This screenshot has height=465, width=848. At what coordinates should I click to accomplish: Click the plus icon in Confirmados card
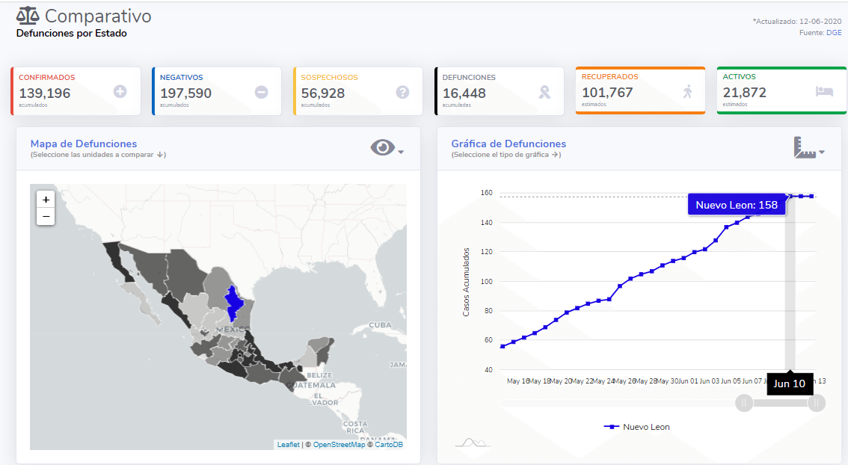click(120, 92)
